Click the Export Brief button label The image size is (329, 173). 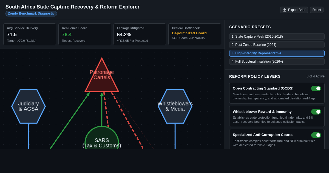coord(297,10)
